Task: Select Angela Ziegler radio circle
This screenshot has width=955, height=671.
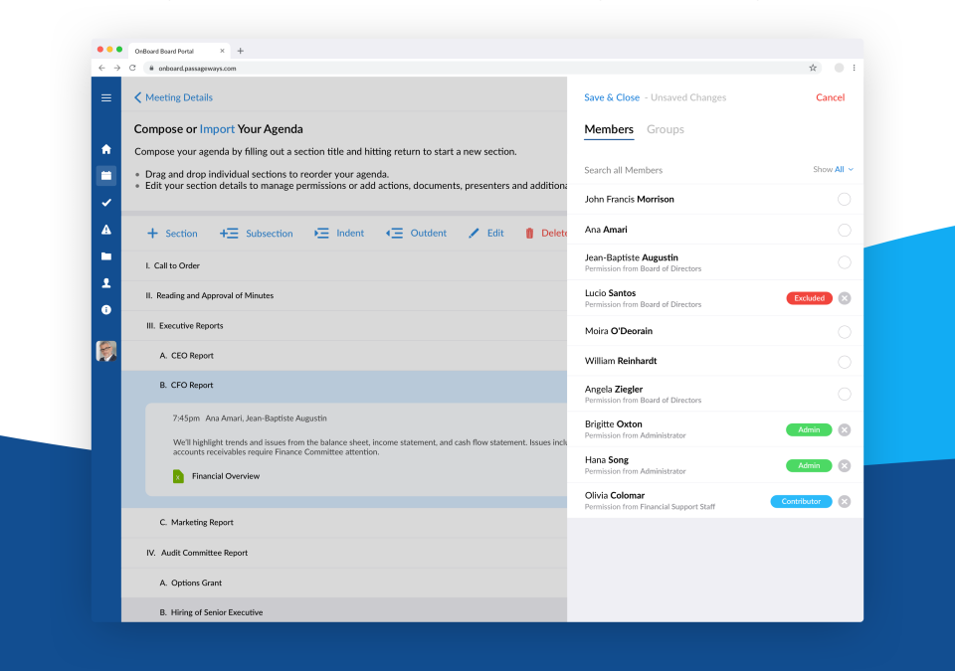Action: pyautogui.click(x=844, y=394)
